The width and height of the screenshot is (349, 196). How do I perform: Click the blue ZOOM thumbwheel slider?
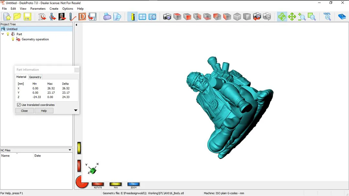point(133,184)
